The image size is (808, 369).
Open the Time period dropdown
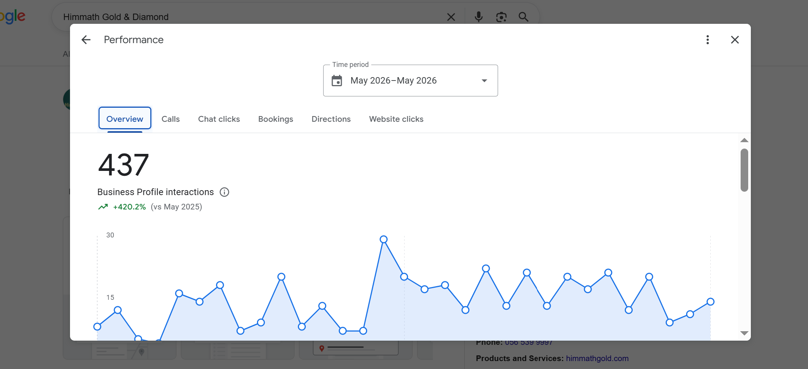point(410,81)
